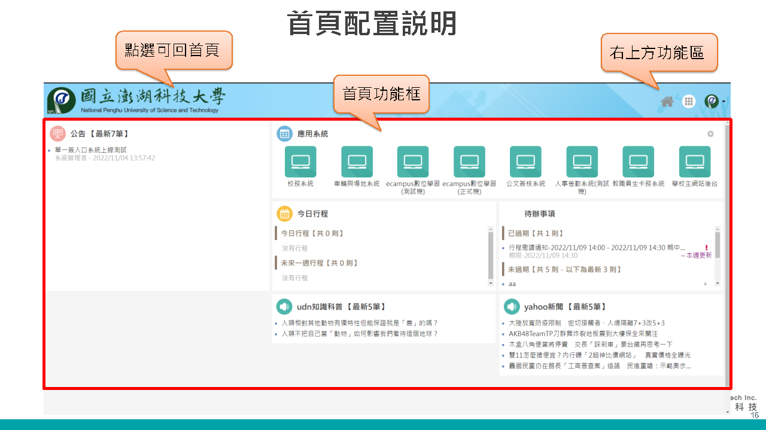Open news AKB48TeamTP刀群舞炸裂地板
The height and width of the screenshot is (430, 766).
583,333
